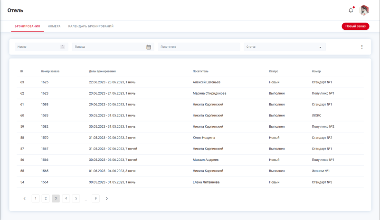This screenshot has width=380, height=220.
Task: Click dates 31.05.2023 - 02.06.2023, 2 ночи
Action: 112,138
